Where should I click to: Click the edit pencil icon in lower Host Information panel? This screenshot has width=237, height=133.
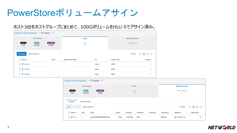[102, 80]
